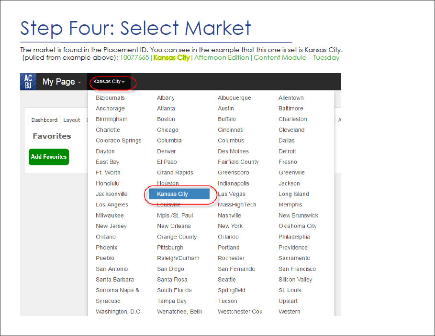
Task: Pick St. Louis from the list
Action: pos(290,290)
